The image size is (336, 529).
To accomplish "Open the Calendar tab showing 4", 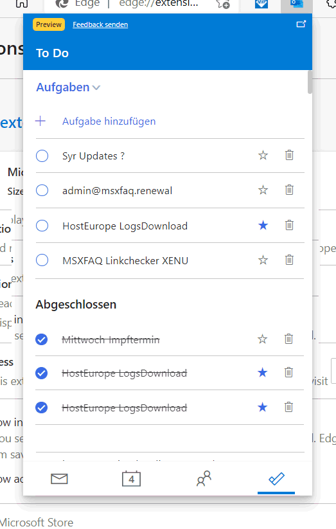I will (x=131, y=478).
